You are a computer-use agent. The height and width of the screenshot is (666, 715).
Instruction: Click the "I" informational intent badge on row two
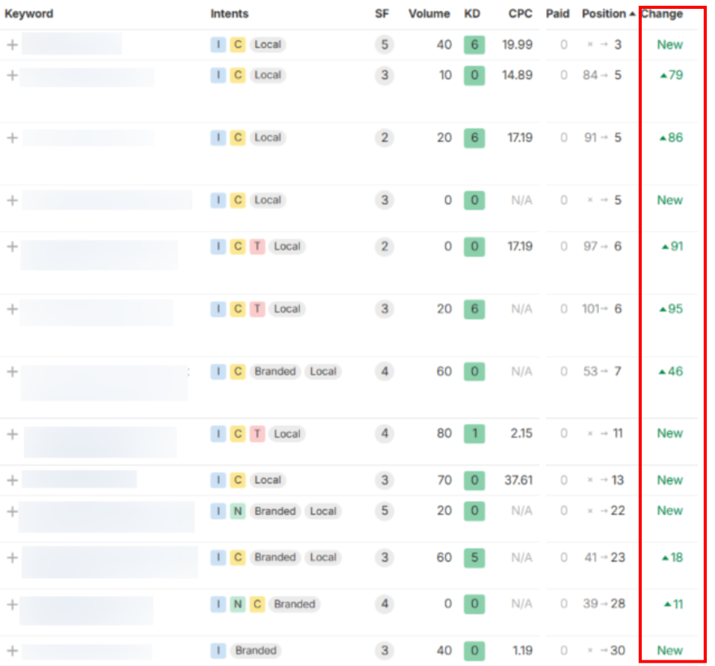[218, 75]
